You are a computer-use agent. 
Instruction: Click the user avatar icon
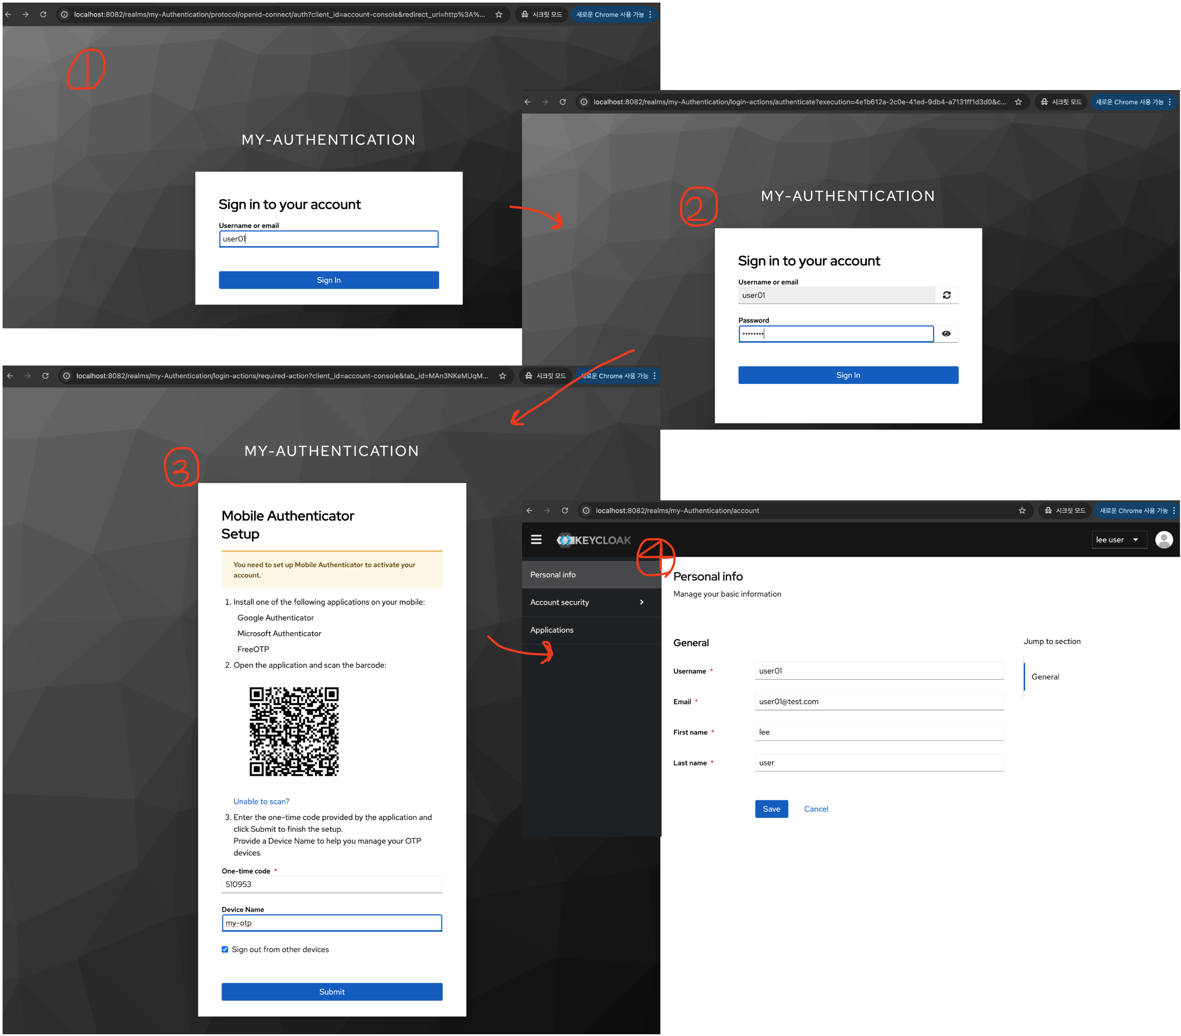[1163, 539]
